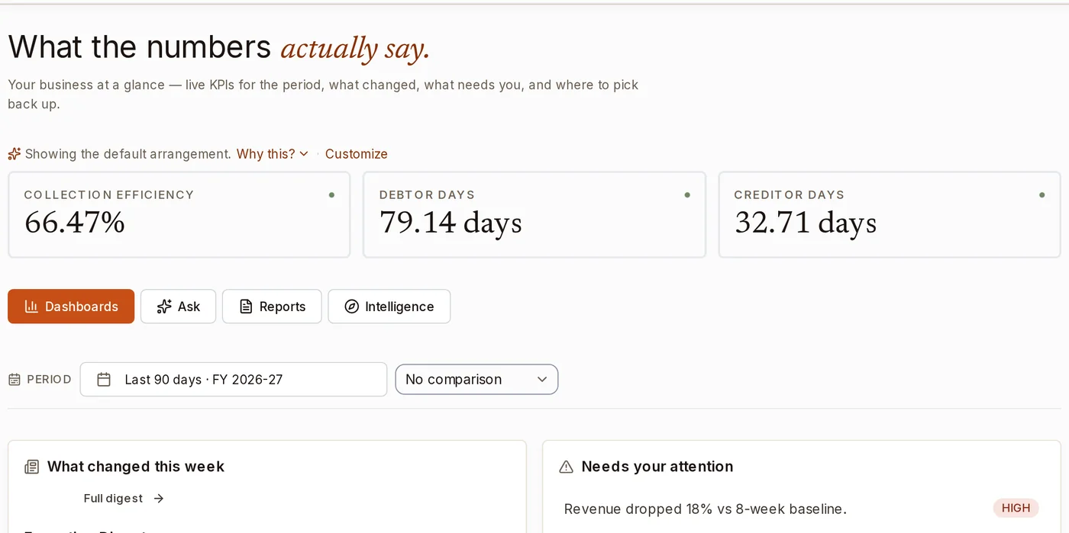
Task: Switch to the Ask tab
Action: pyautogui.click(x=178, y=307)
